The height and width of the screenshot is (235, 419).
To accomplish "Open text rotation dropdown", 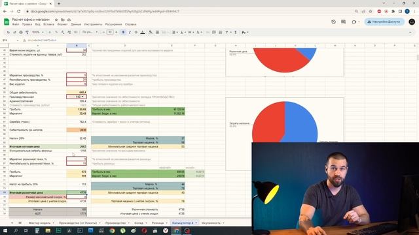I will click(x=199, y=32).
